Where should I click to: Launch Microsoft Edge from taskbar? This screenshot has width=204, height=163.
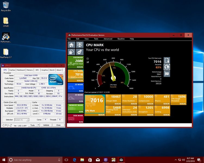click(x=75, y=160)
